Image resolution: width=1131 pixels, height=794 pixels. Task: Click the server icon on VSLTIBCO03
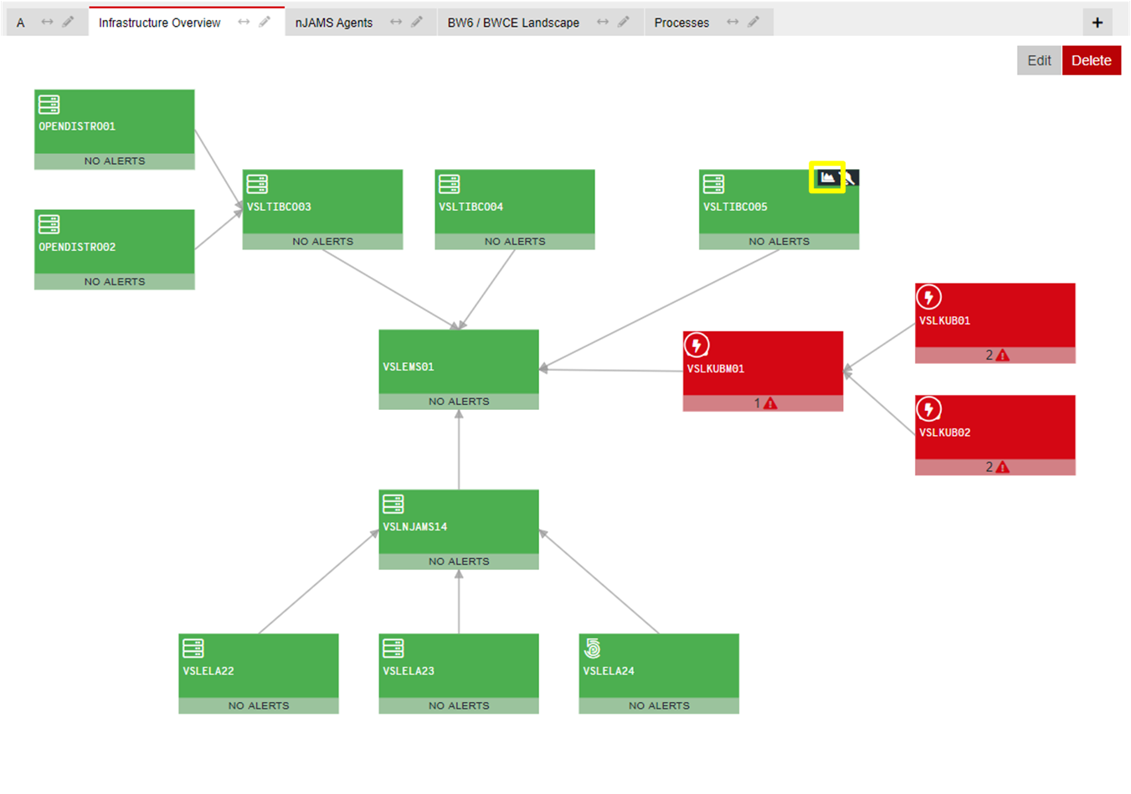(258, 184)
